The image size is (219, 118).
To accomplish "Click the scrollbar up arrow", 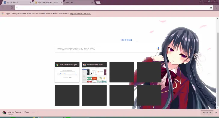I will click(217, 18).
